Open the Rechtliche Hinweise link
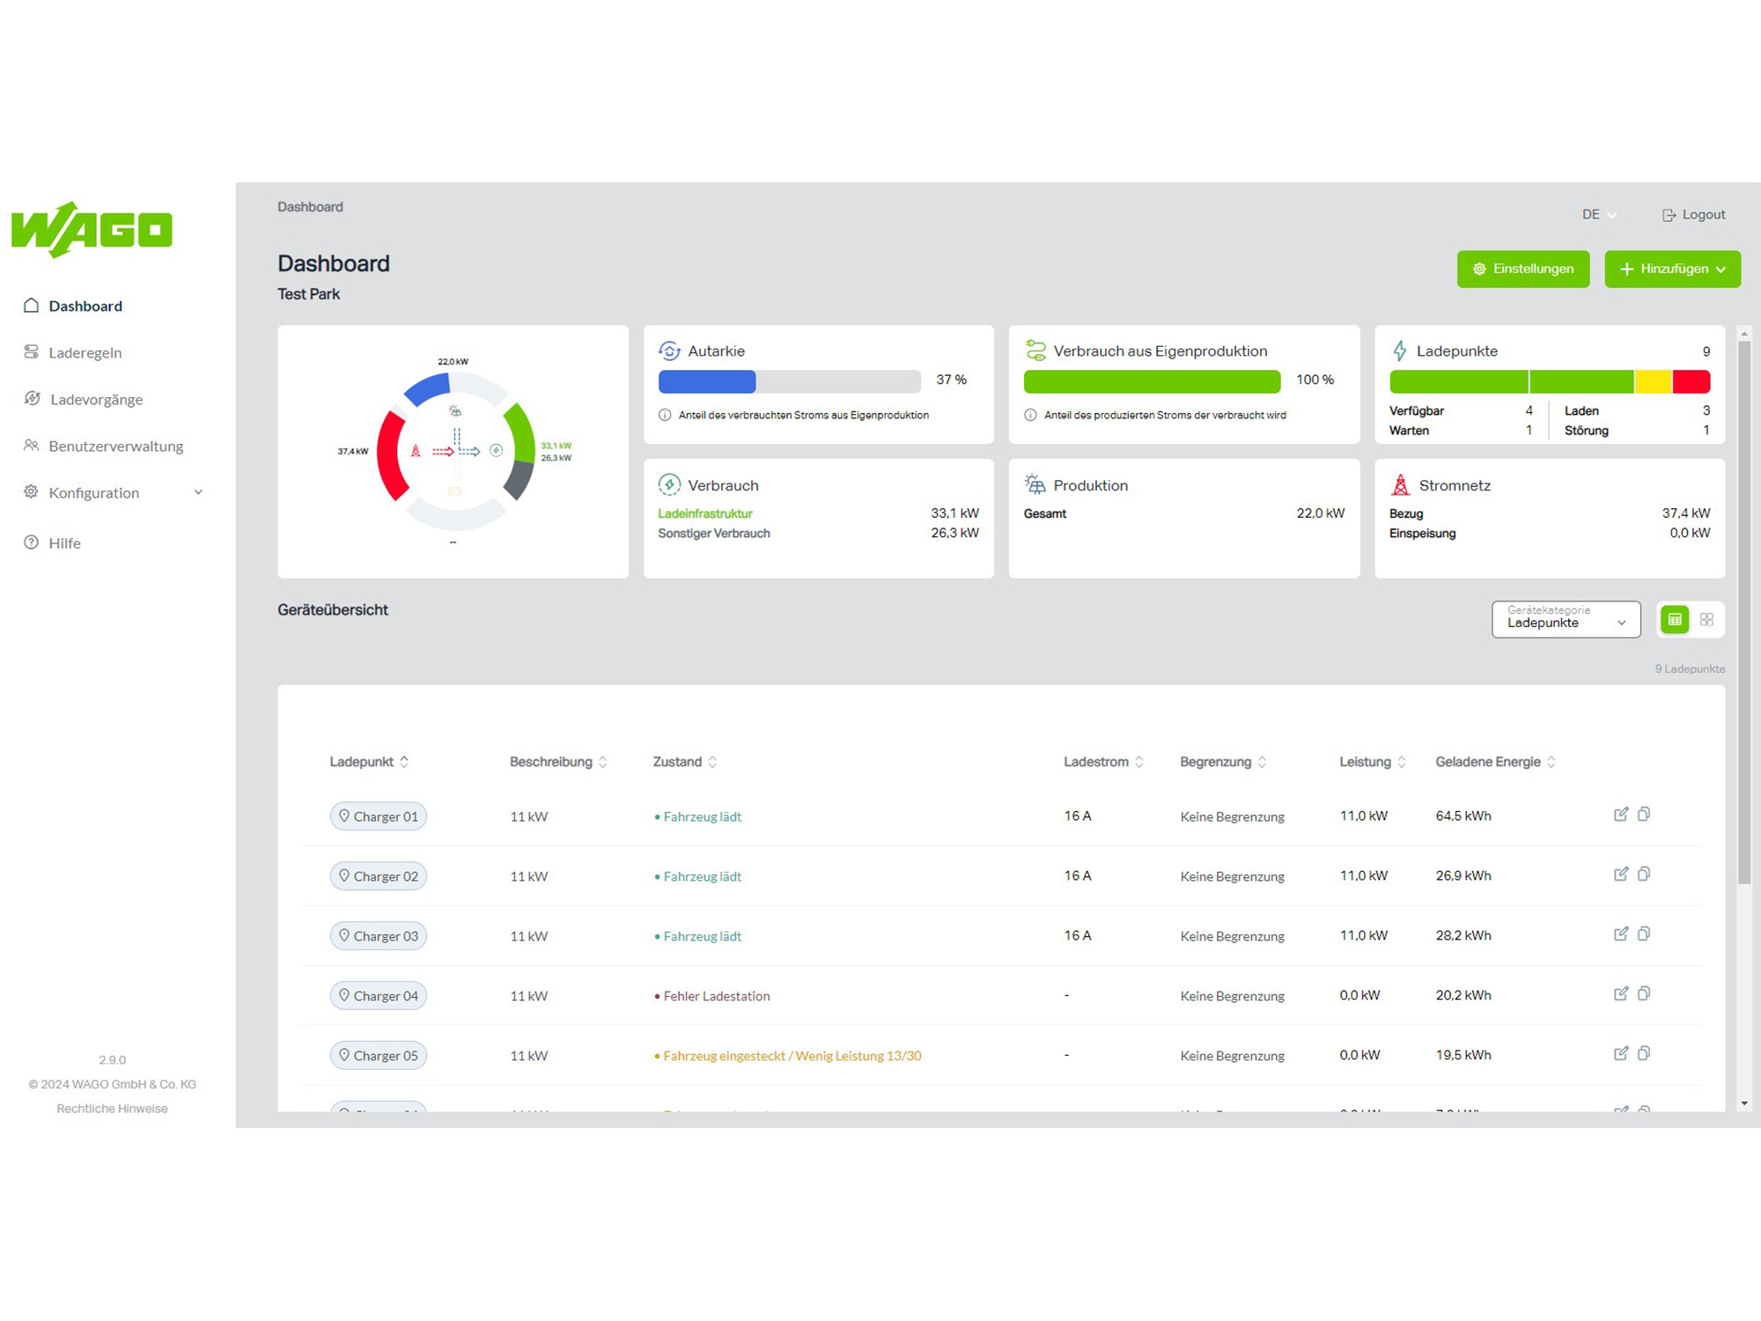Image resolution: width=1761 pixels, height=1321 pixels. point(112,1109)
